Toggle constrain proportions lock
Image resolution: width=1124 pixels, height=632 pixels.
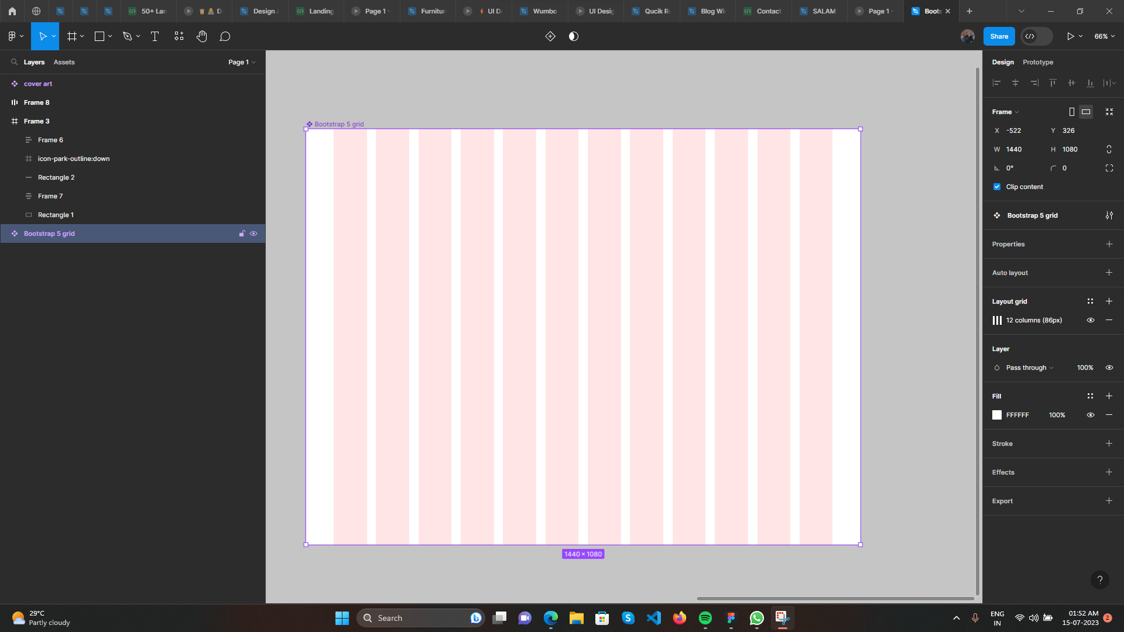1109,149
